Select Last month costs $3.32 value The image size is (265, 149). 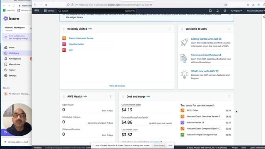(127, 135)
